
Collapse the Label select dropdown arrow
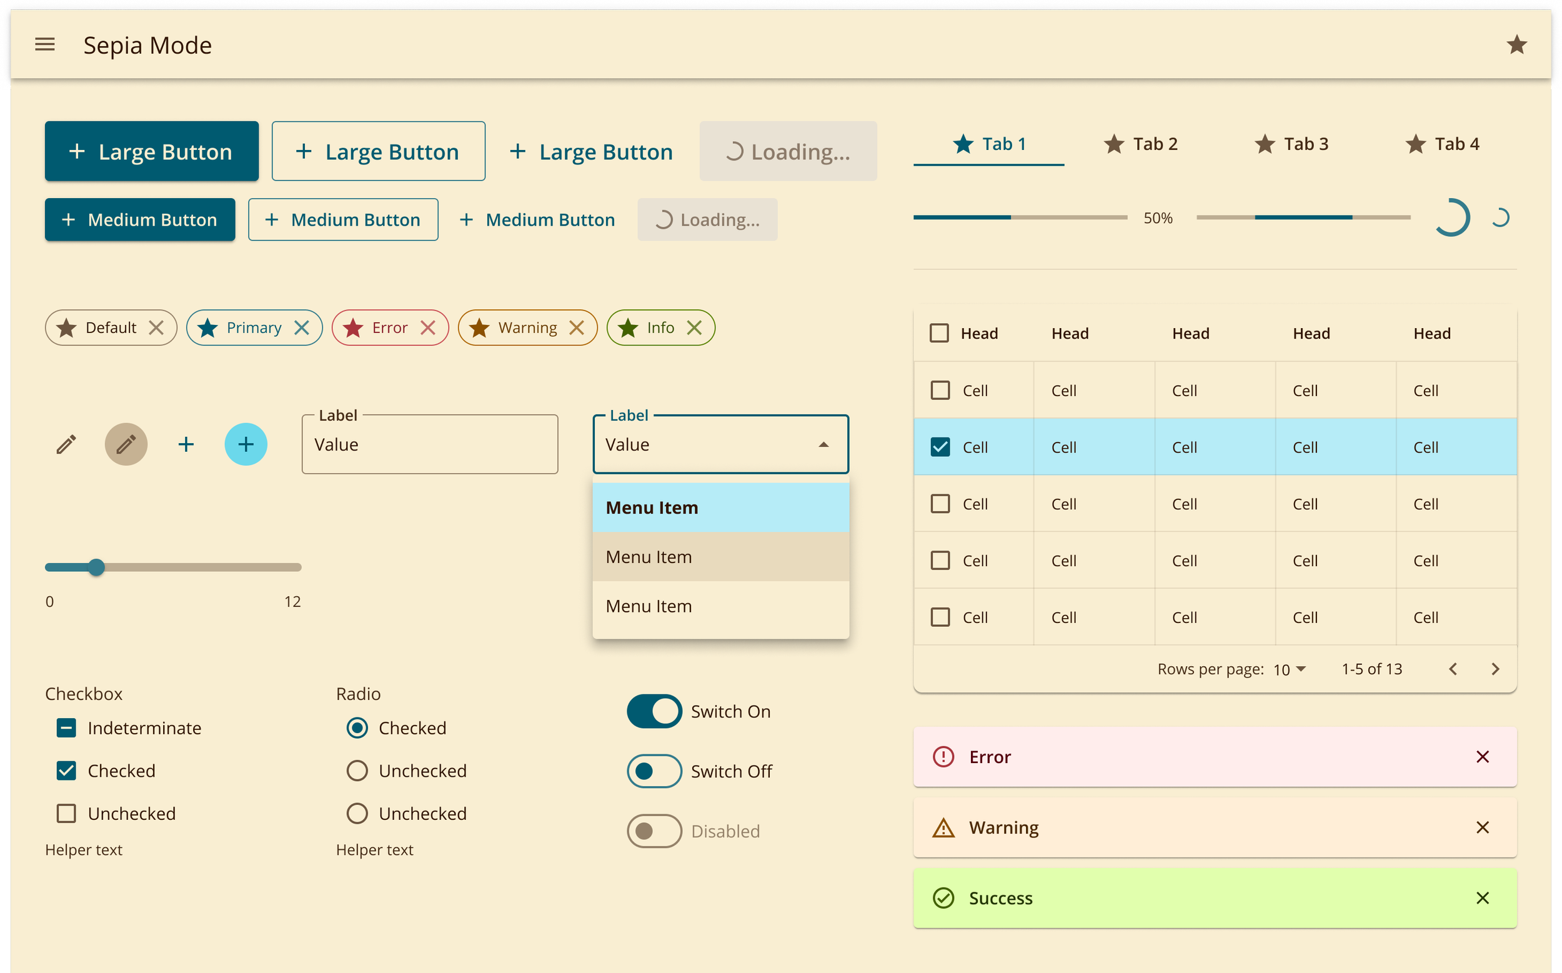(823, 445)
